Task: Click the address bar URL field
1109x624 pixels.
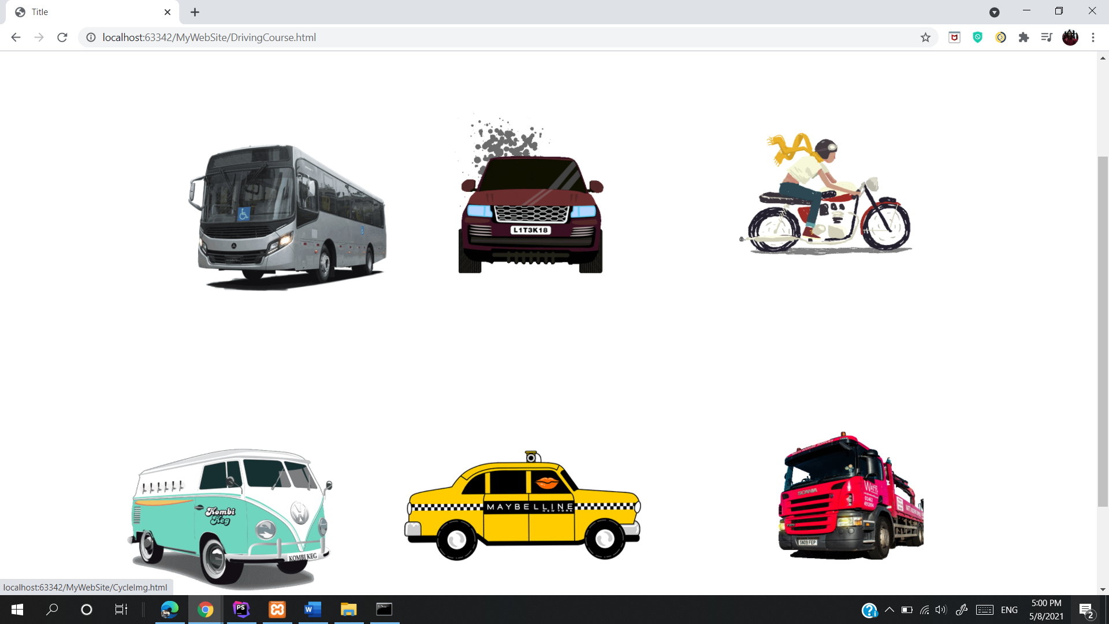Action: coord(508,38)
